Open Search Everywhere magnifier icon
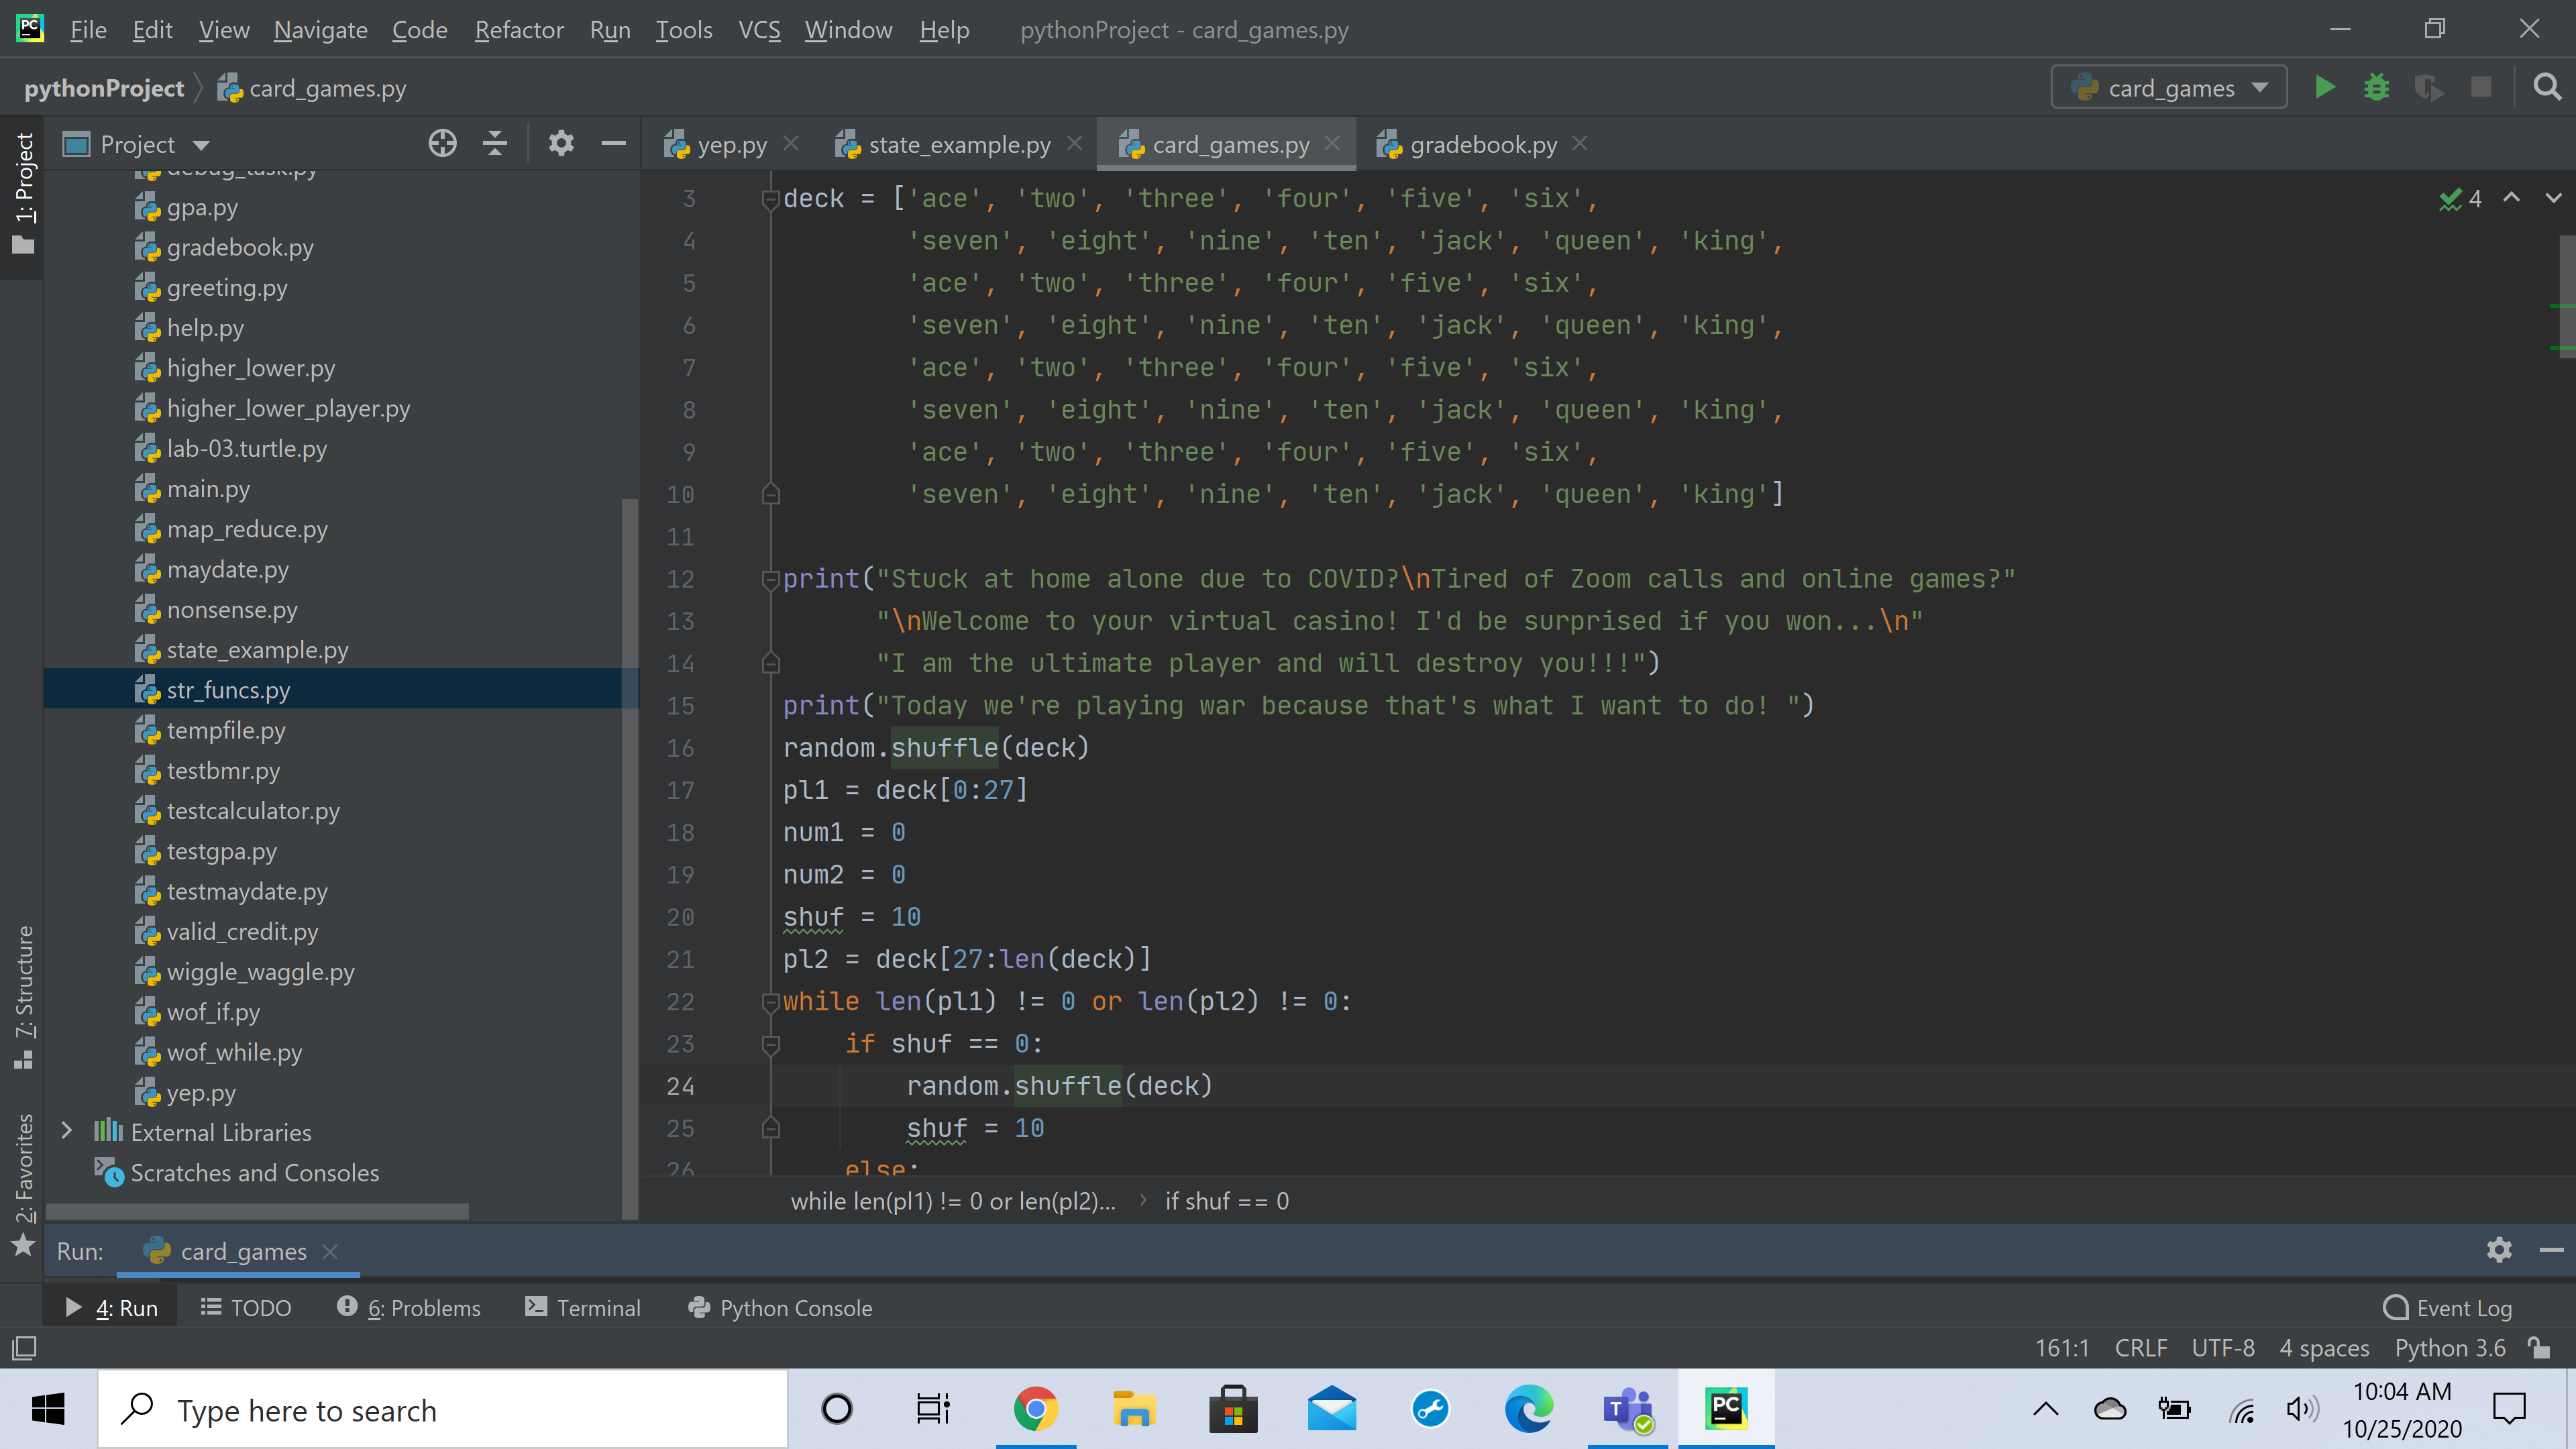 pyautogui.click(x=2546, y=88)
